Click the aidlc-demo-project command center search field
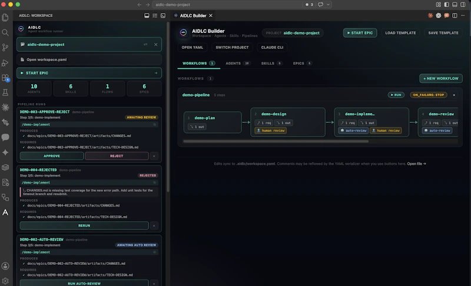 click(x=228, y=5)
